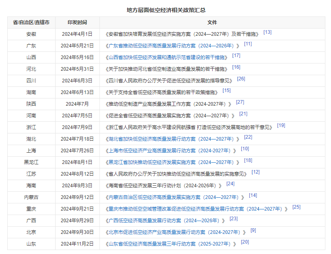
Task: Select the date cell 2024年9月3日
Action: [x=77, y=186]
